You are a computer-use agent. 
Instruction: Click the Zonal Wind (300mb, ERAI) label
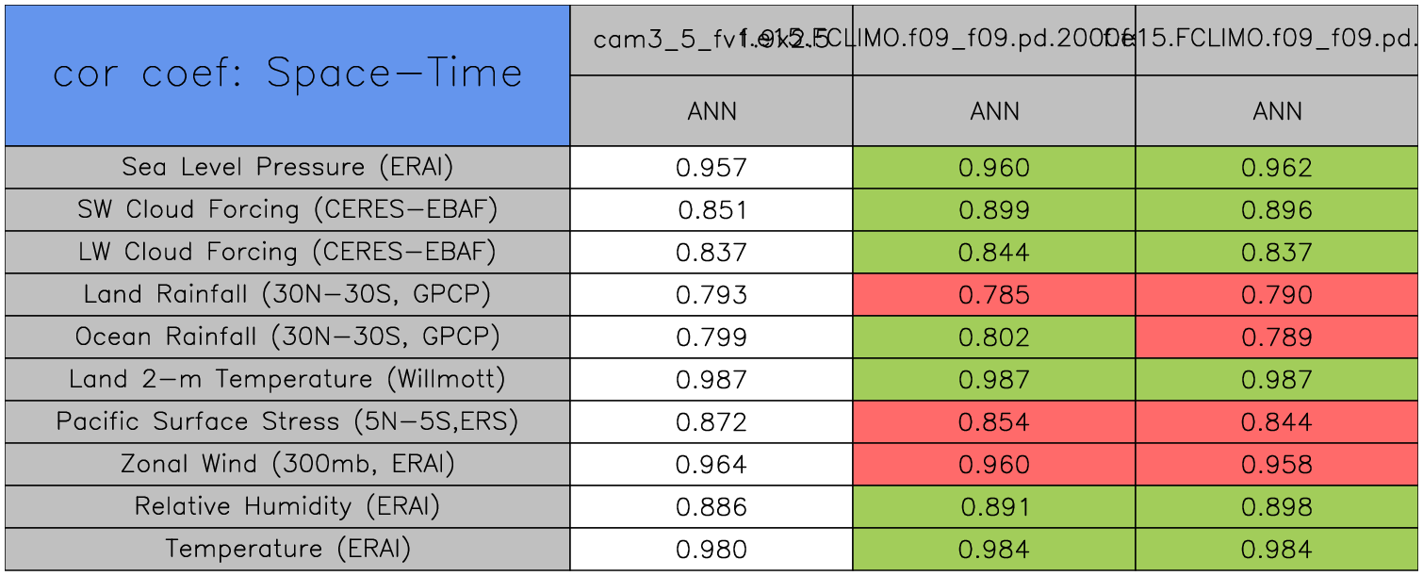[x=287, y=465]
